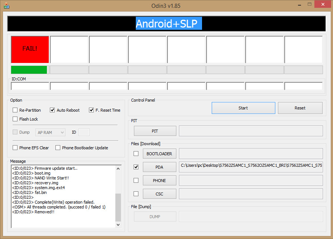Check the PHONE file checkbox
333x239 pixels.
(136, 180)
